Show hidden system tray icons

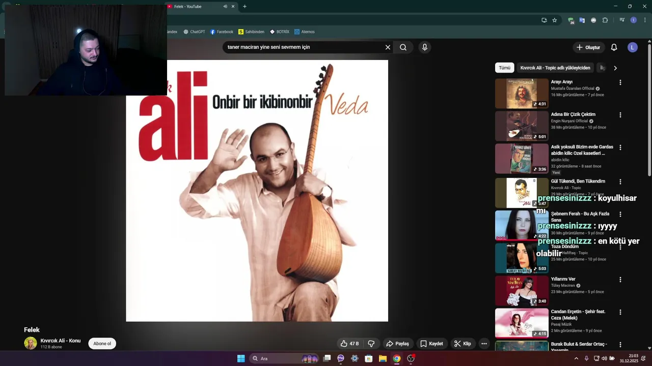(576, 358)
